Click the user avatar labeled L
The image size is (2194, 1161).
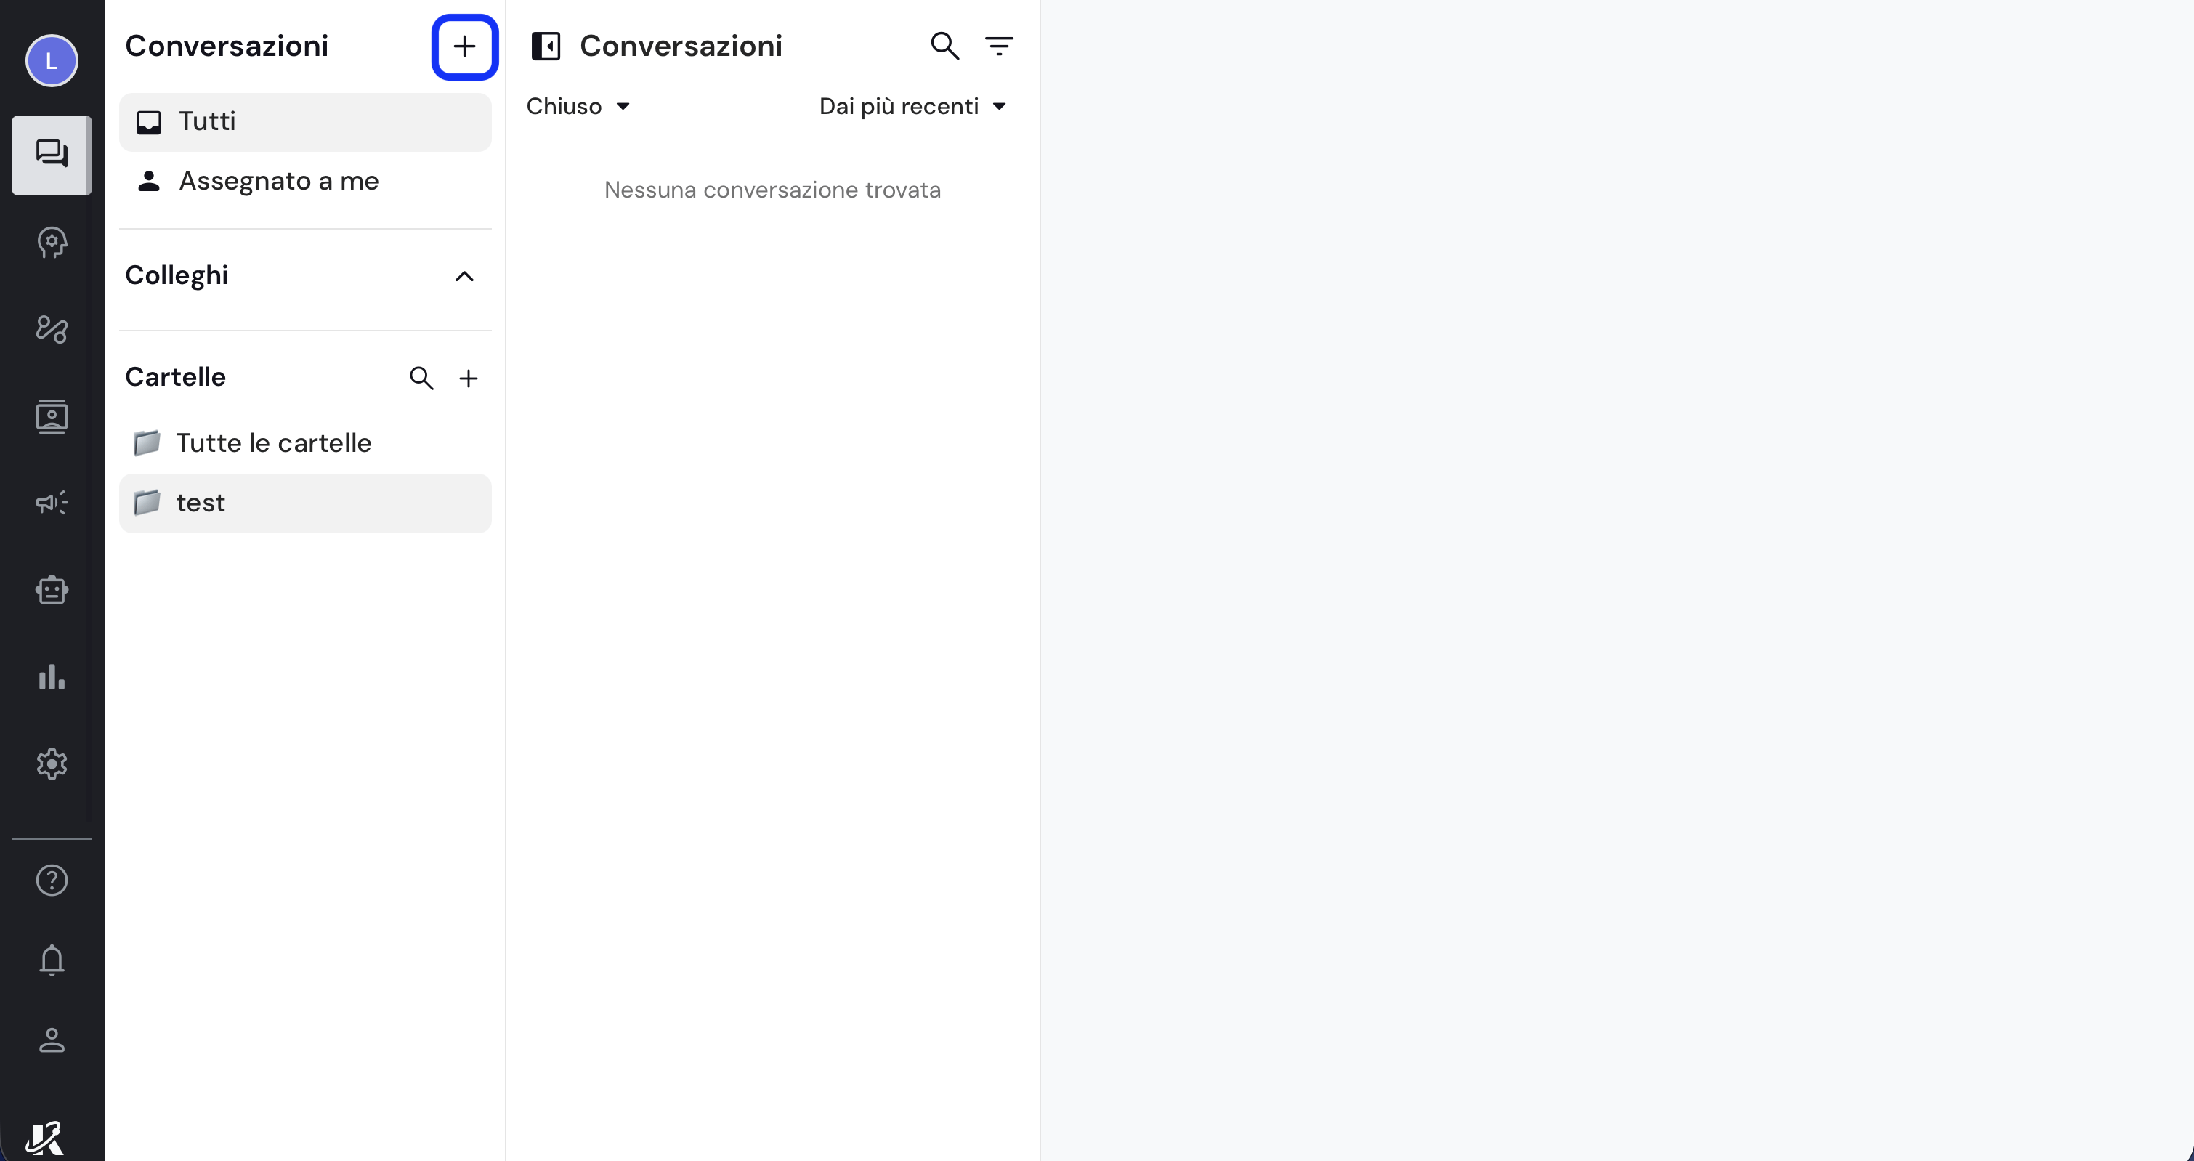52,61
